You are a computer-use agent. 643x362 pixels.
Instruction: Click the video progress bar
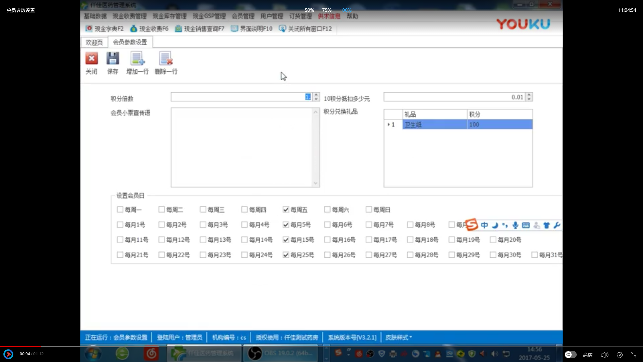click(321, 347)
